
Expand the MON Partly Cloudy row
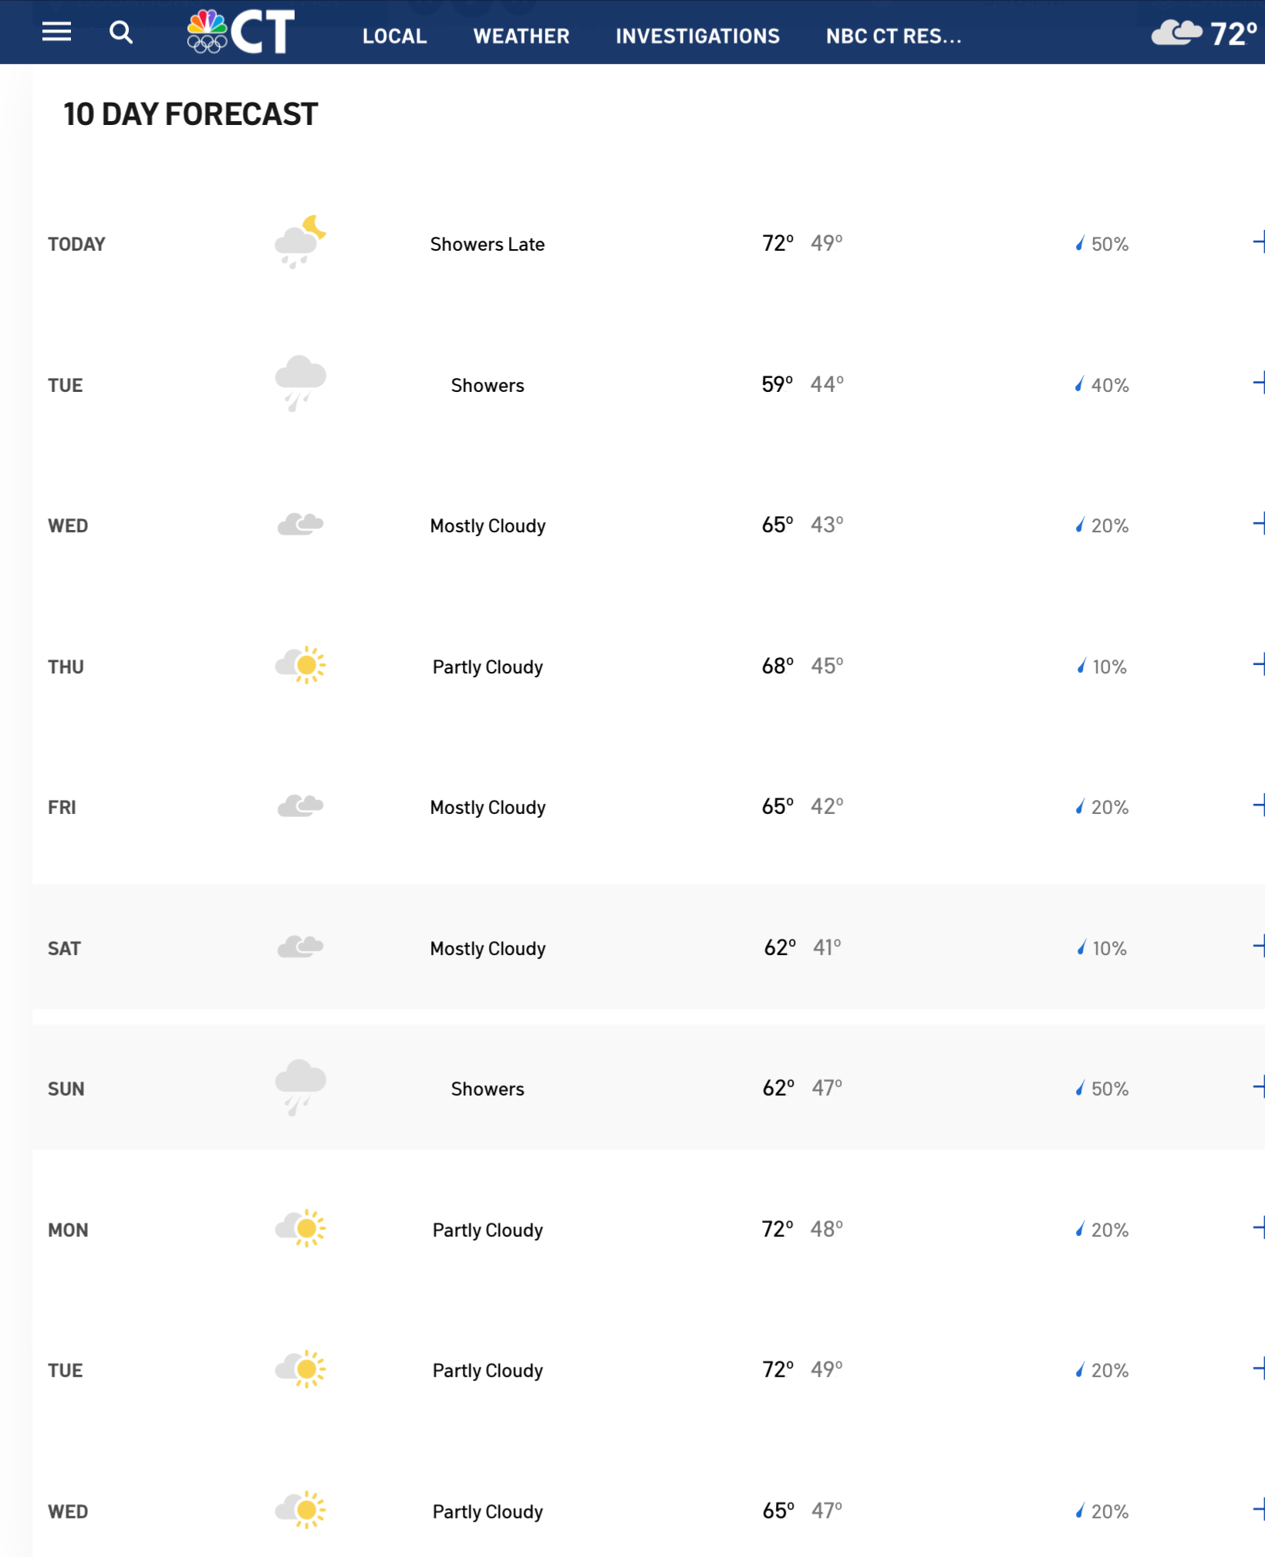tap(1259, 1228)
